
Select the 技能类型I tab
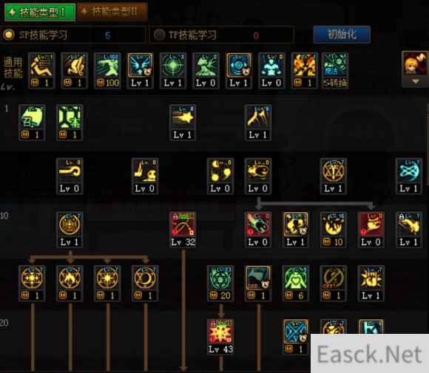pos(40,12)
